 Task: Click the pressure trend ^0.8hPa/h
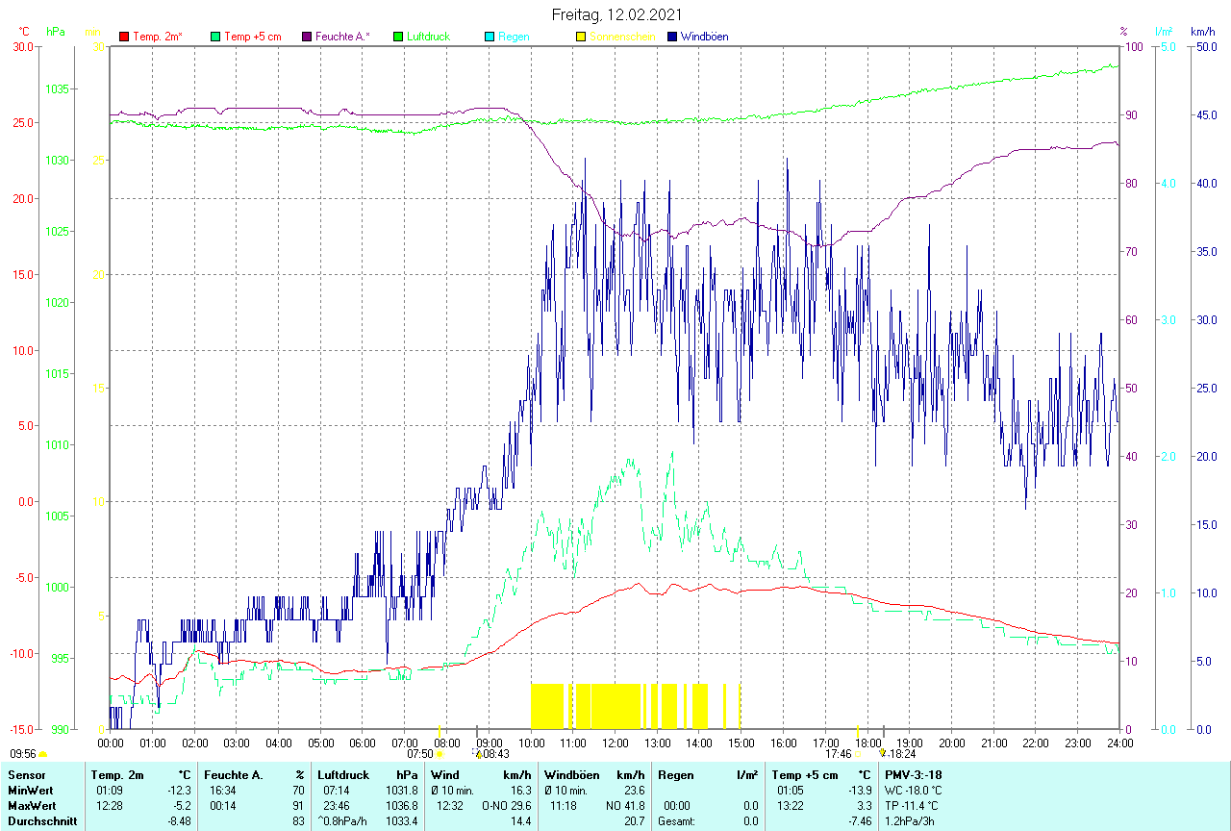coord(344,821)
